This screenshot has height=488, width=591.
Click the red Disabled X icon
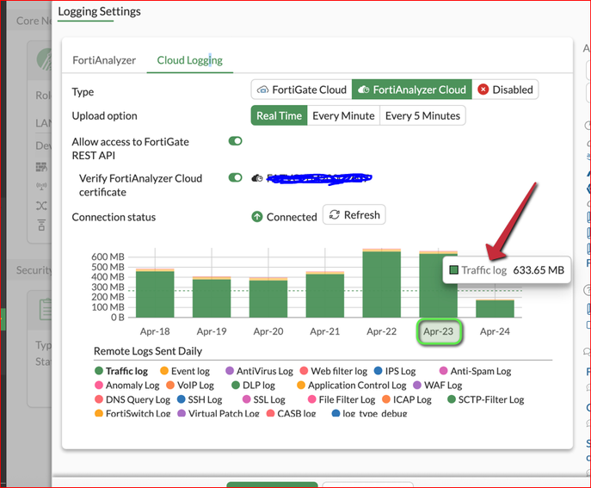click(x=483, y=90)
